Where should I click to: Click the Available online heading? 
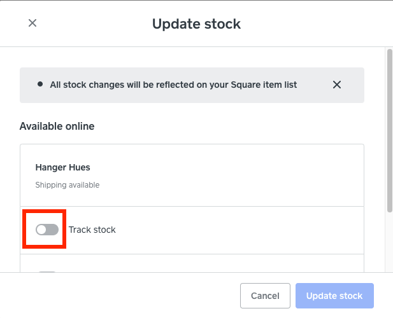[x=57, y=126]
